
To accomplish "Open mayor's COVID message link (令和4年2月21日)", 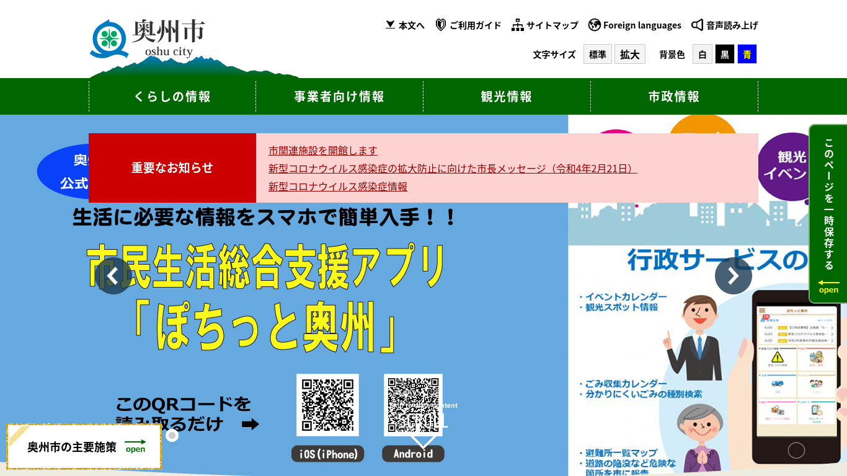I will 453,169.
